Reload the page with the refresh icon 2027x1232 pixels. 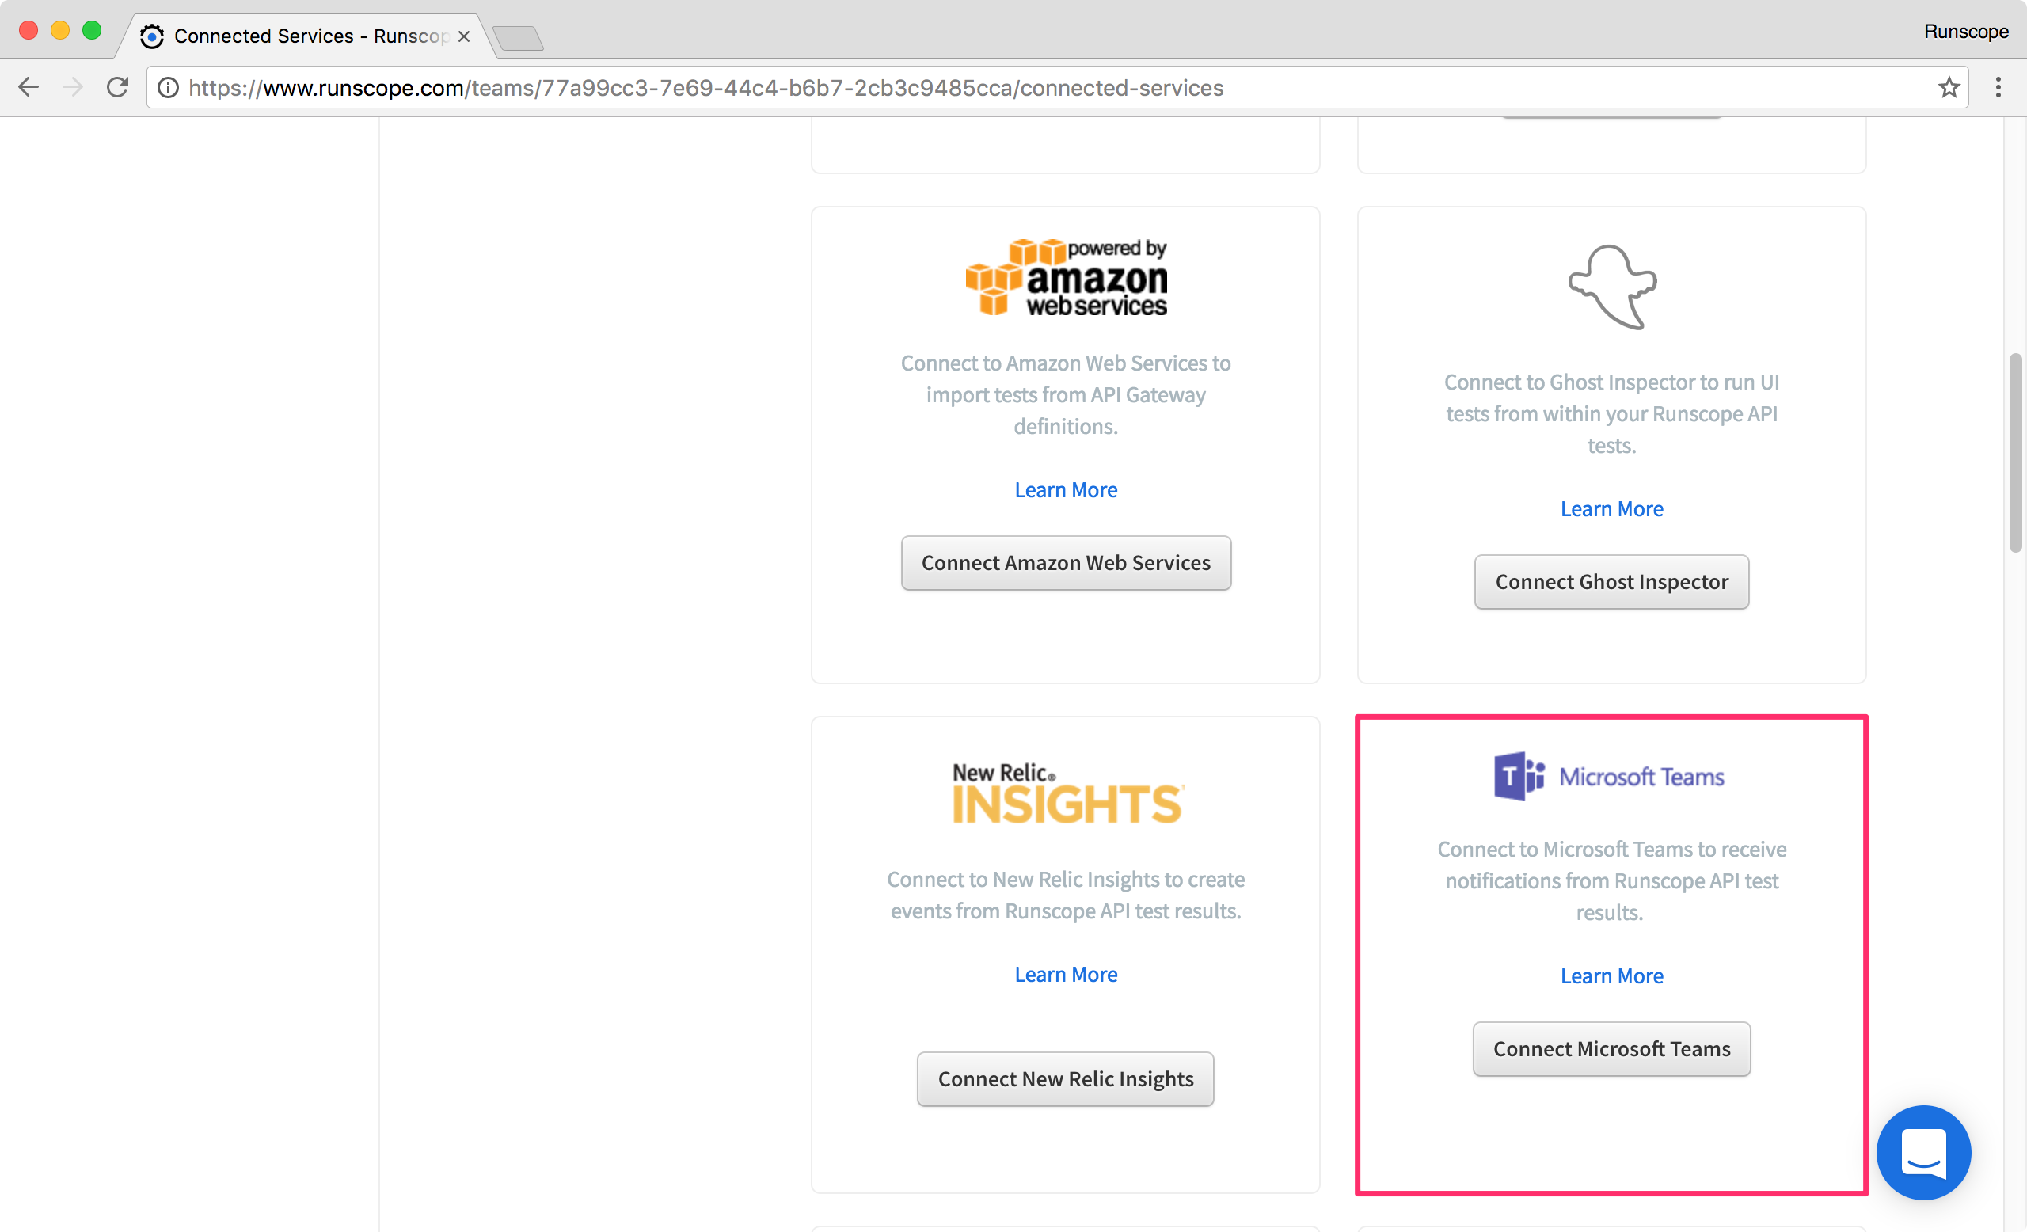tap(118, 87)
